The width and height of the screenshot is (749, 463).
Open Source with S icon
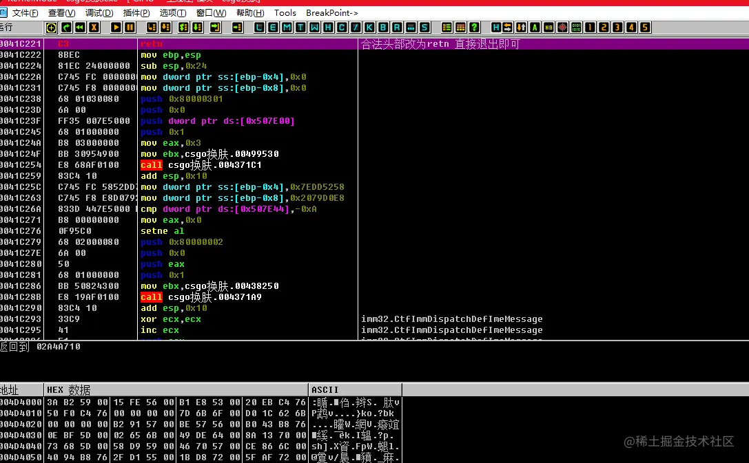tap(424, 28)
